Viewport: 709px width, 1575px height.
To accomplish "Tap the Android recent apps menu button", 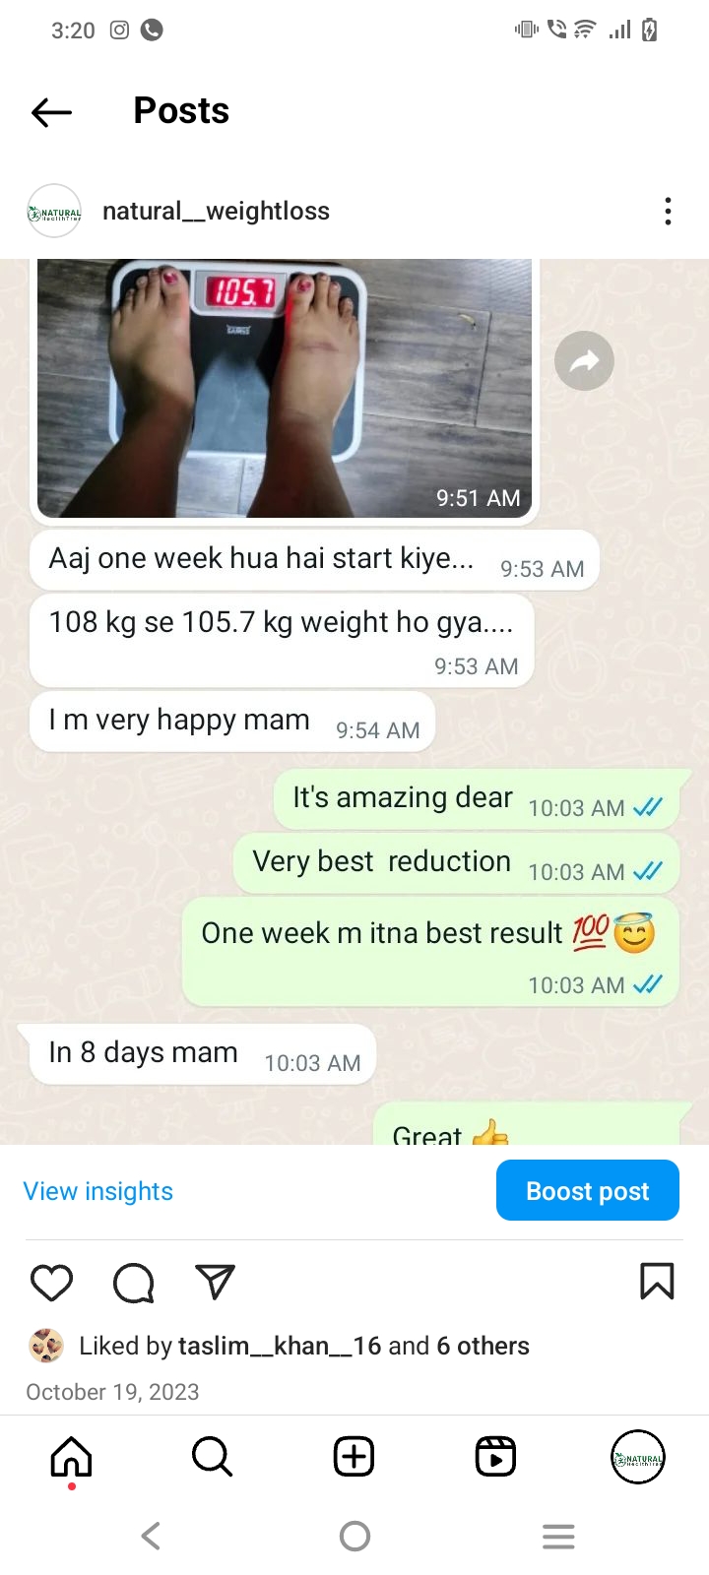I will pos(558,1537).
